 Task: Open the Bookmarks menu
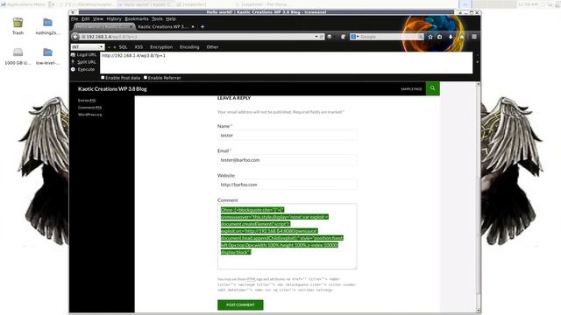pos(137,19)
